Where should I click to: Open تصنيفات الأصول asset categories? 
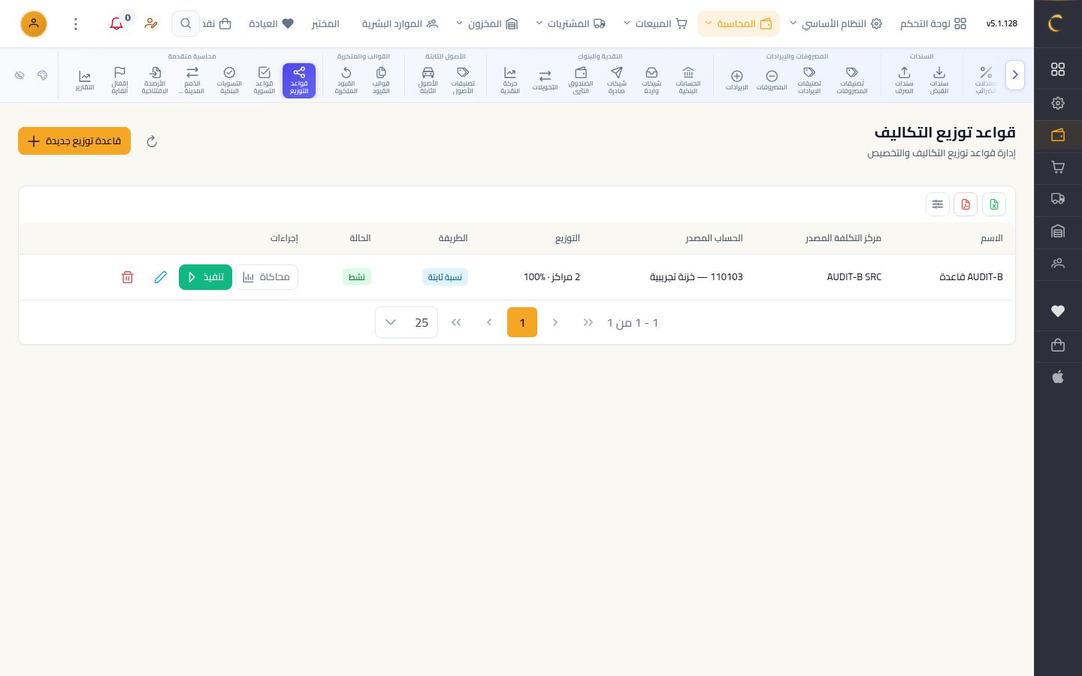463,80
